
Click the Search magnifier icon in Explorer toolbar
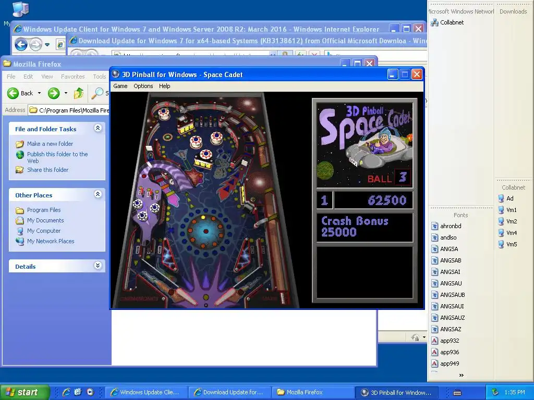[97, 93]
